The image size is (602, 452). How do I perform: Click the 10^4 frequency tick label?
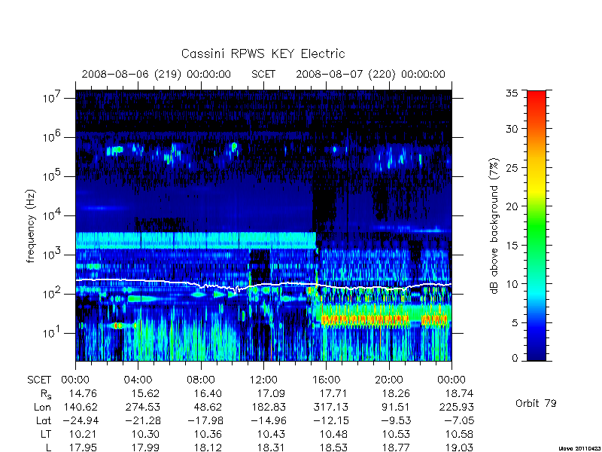click(x=51, y=215)
